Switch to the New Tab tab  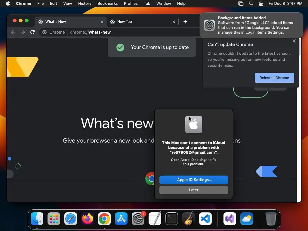coord(143,22)
